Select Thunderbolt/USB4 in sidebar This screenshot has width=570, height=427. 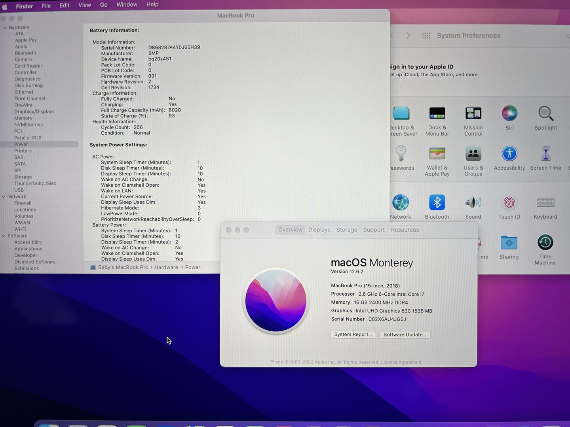point(35,183)
